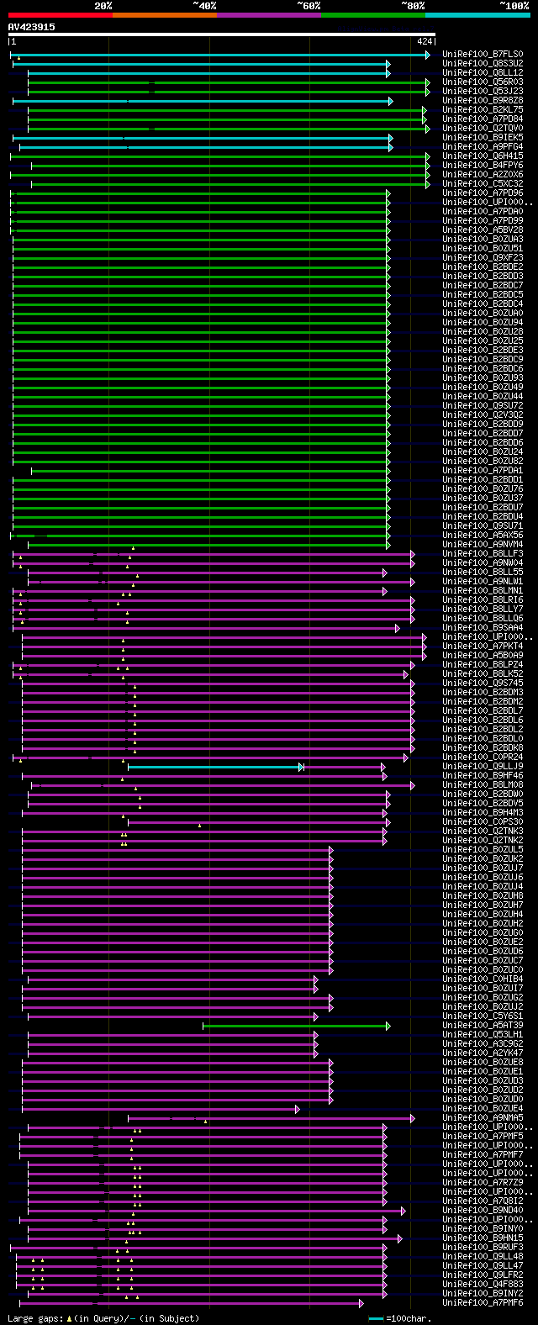Screen dimensions: 538x1325
Task: Select the UniRef100_B9HN15 label
Action: click(x=483, y=1238)
